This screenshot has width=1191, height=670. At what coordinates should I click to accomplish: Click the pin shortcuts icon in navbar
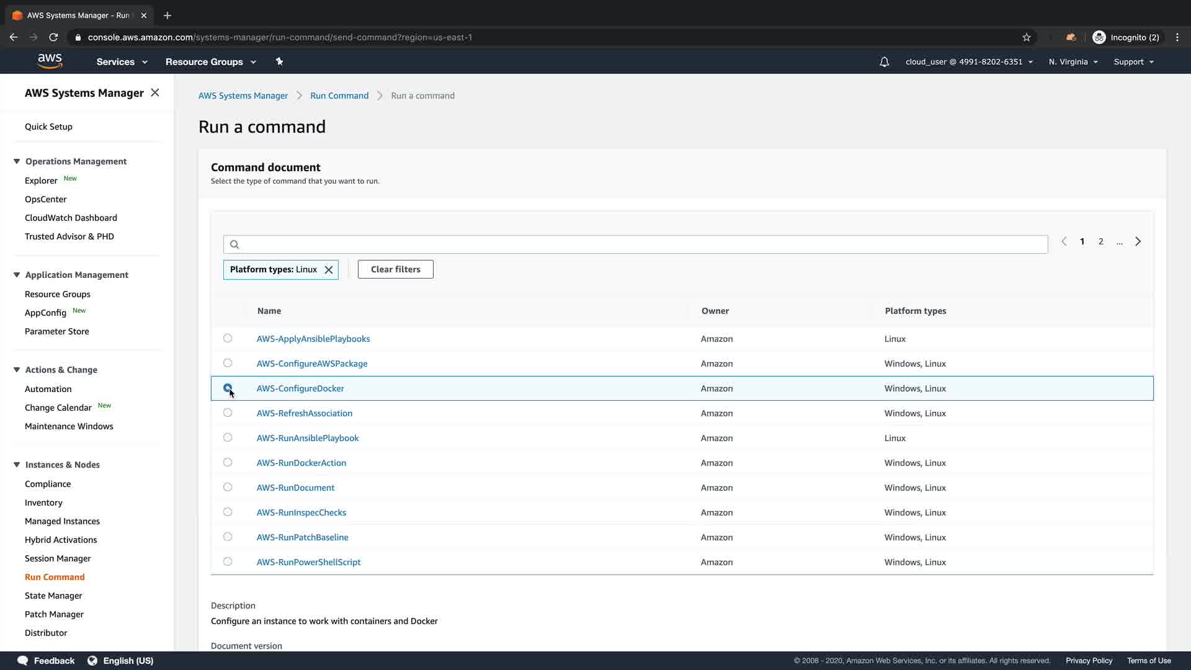279,61
